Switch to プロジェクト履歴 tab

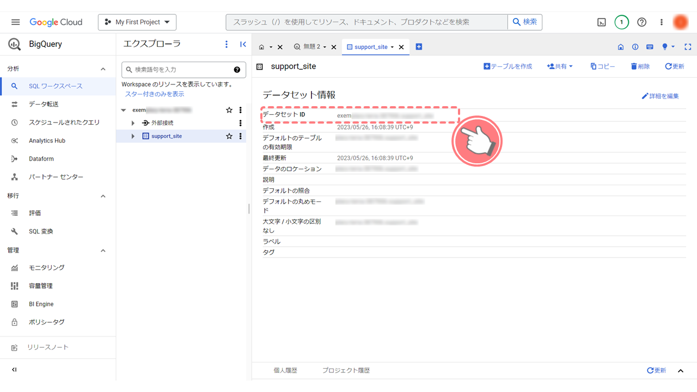click(346, 370)
